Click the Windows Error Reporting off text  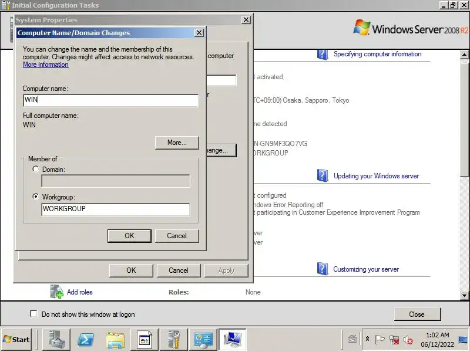pos(288,205)
